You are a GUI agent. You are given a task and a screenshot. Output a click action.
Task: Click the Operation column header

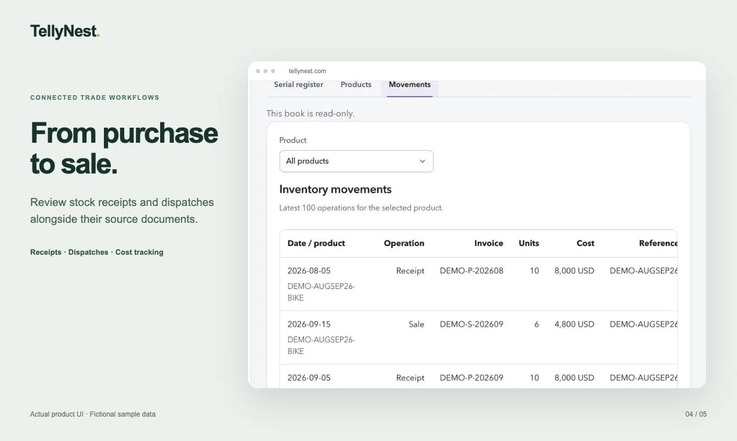coord(404,243)
